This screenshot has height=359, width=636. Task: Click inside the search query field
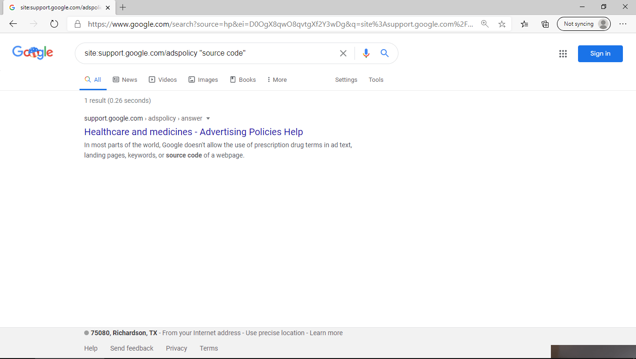[x=210, y=53]
